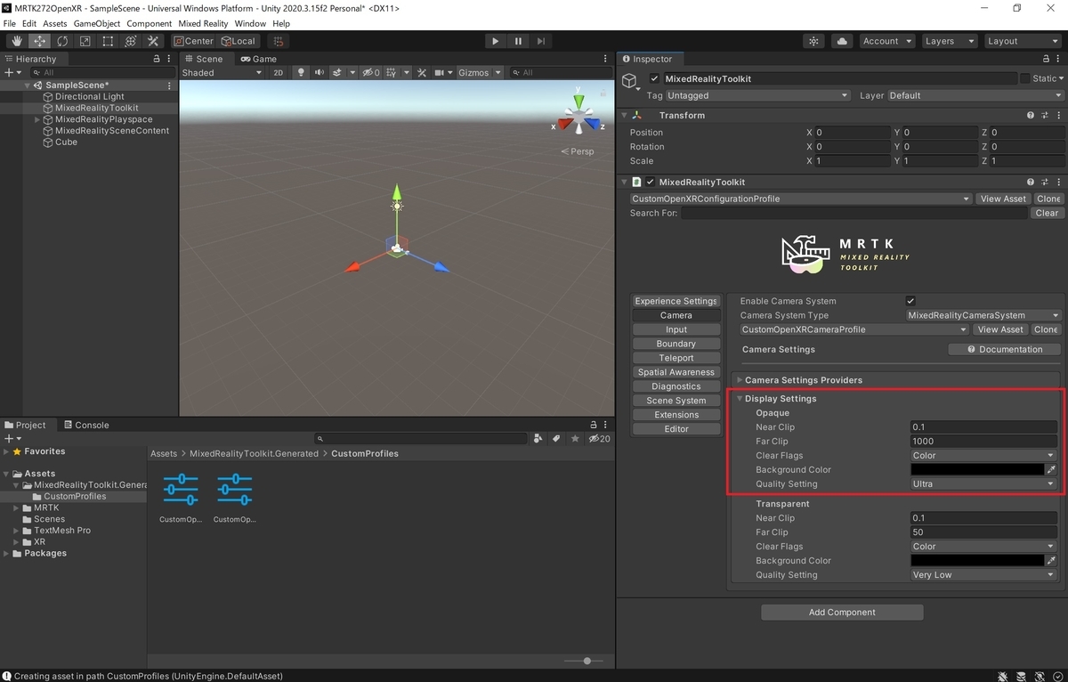Click favorite star icon in Project toolbar
The image size is (1068, 682).
576,438
